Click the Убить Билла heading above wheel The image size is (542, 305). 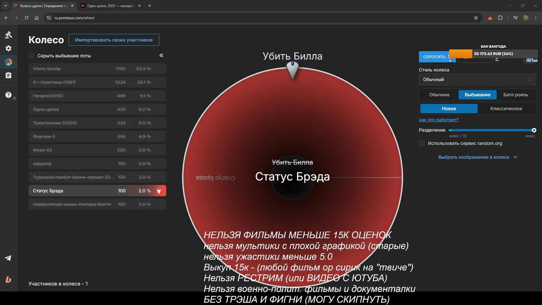point(292,56)
